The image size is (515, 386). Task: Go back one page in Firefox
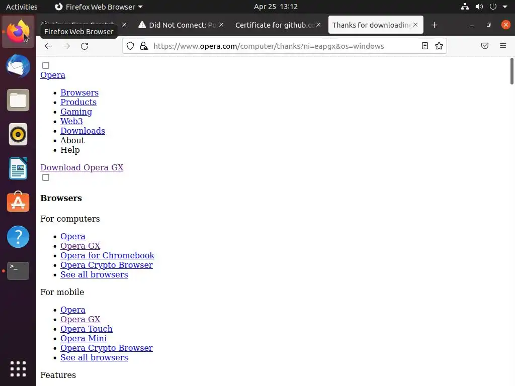pyautogui.click(x=48, y=46)
